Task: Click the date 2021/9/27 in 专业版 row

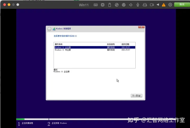Action: point(126,50)
